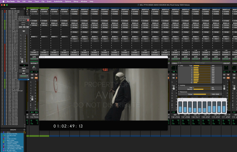Collapse the CPU section in System Usage
Screen dimensions: 237x152
(x=179, y=66)
